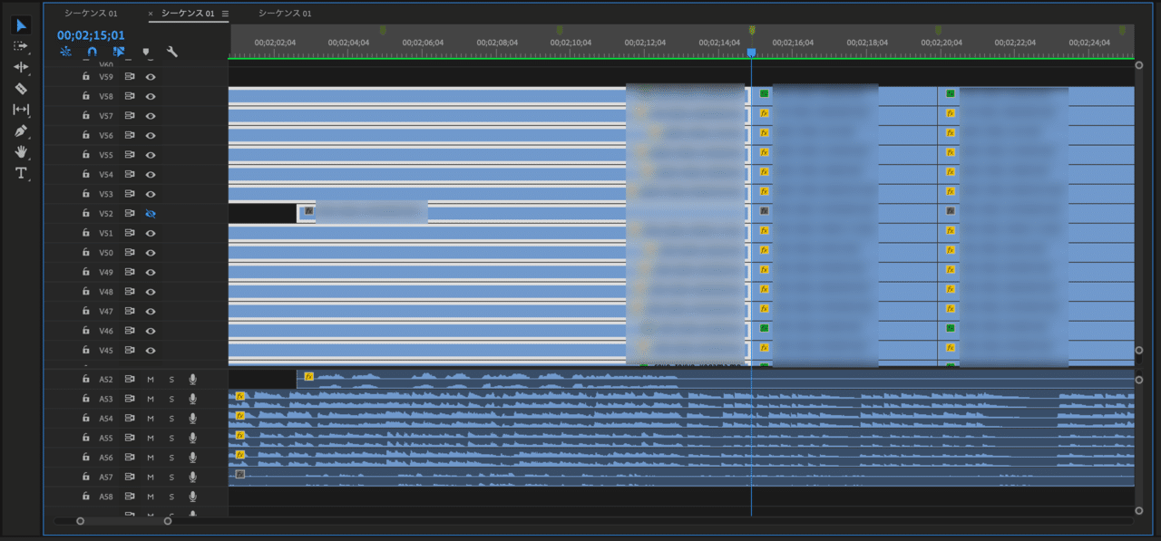Toggle sync lock on V54
1161x541 pixels.
130,174
